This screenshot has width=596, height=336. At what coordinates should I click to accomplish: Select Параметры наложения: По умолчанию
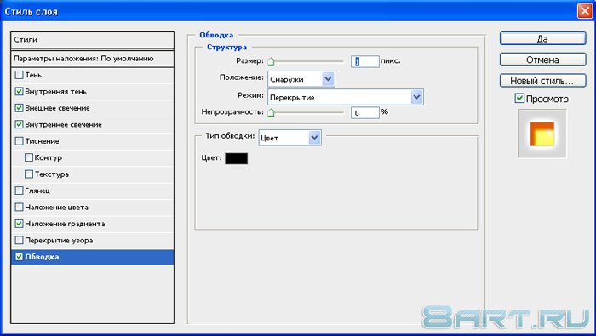92,59
